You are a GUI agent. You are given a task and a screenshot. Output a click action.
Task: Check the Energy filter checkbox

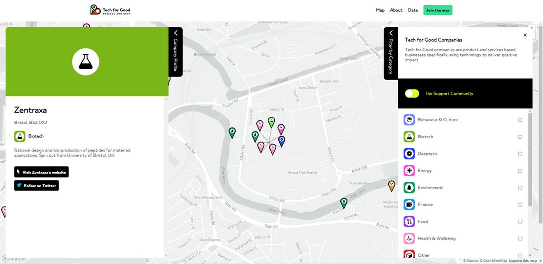(x=521, y=170)
